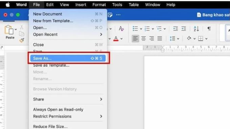The width and height of the screenshot is (230, 129).
Task: Open the Insert menu
Action: [81, 5]
